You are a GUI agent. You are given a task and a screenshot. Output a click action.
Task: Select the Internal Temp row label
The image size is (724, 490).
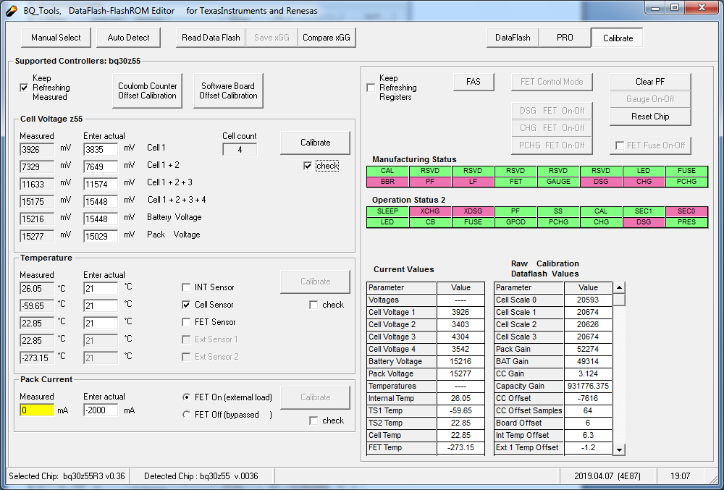click(x=402, y=398)
